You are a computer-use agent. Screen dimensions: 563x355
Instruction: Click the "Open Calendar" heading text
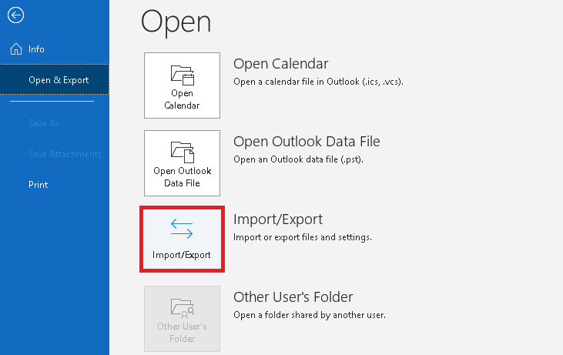click(281, 64)
